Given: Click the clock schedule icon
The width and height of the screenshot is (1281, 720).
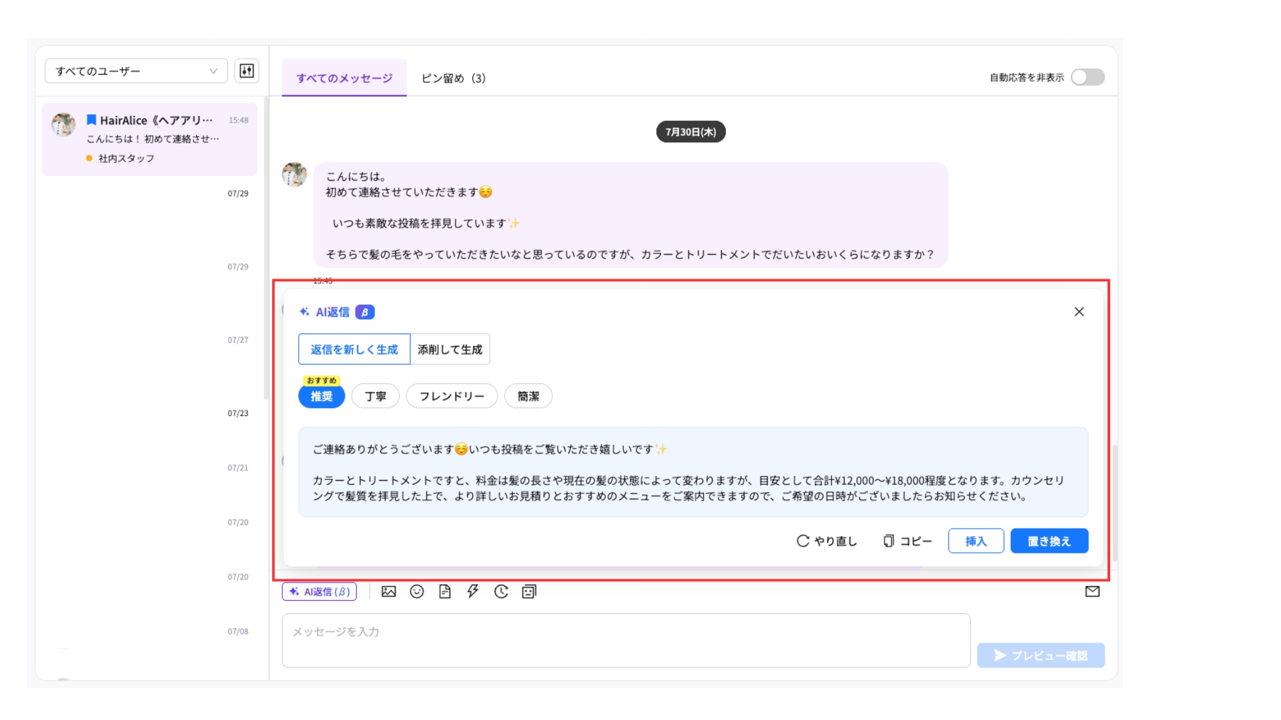Looking at the screenshot, I should (501, 591).
